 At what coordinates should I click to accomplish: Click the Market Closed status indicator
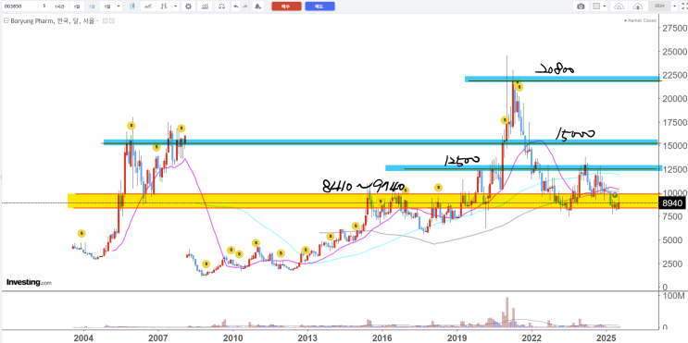coord(640,20)
